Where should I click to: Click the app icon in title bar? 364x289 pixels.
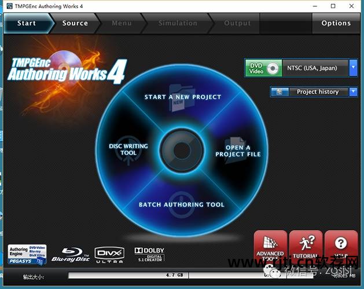(9, 6)
